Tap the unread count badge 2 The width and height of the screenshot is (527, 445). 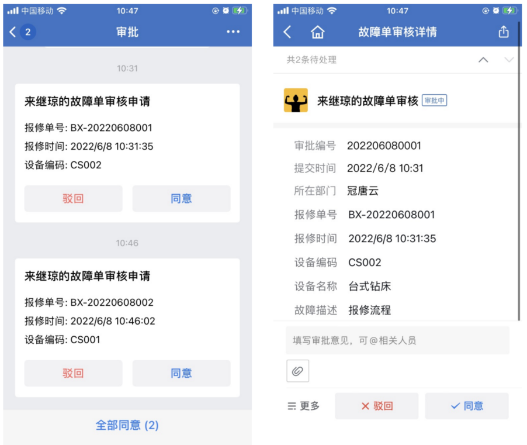click(x=28, y=32)
